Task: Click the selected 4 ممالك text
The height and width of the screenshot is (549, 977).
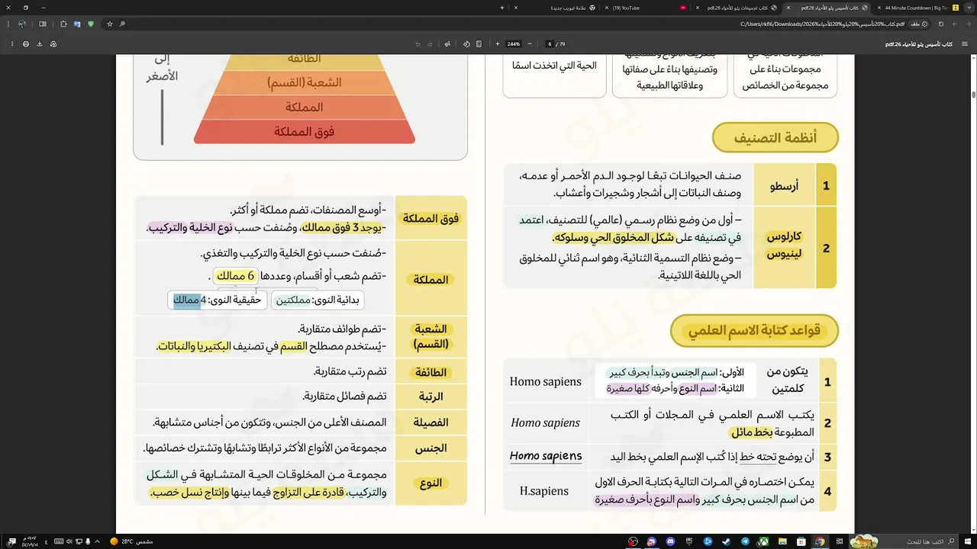Action: pos(186,300)
